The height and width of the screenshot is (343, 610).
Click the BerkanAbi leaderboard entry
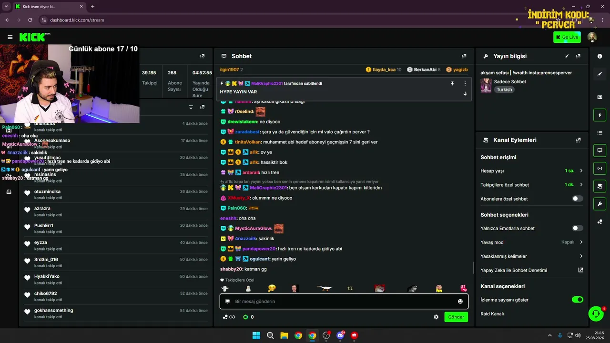424,70
